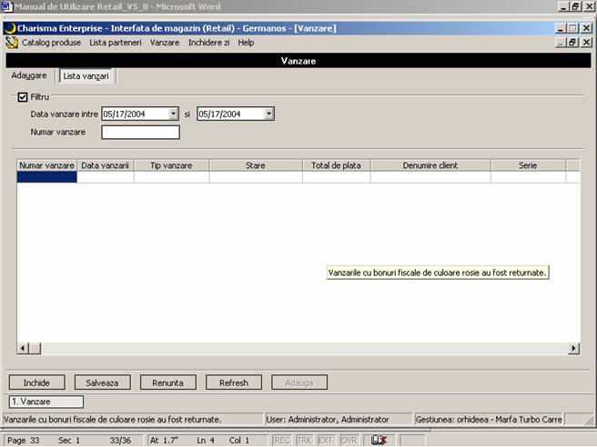Open the end date dropdown after 'si'
Viewport: 597px width, 447px height.
pos(268,114)
